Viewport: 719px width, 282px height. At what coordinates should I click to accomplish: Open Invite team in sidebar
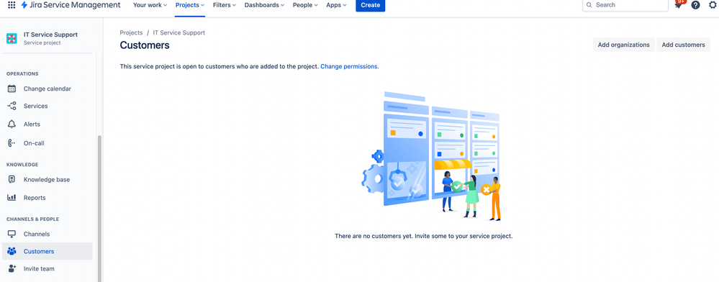point(48,269)
